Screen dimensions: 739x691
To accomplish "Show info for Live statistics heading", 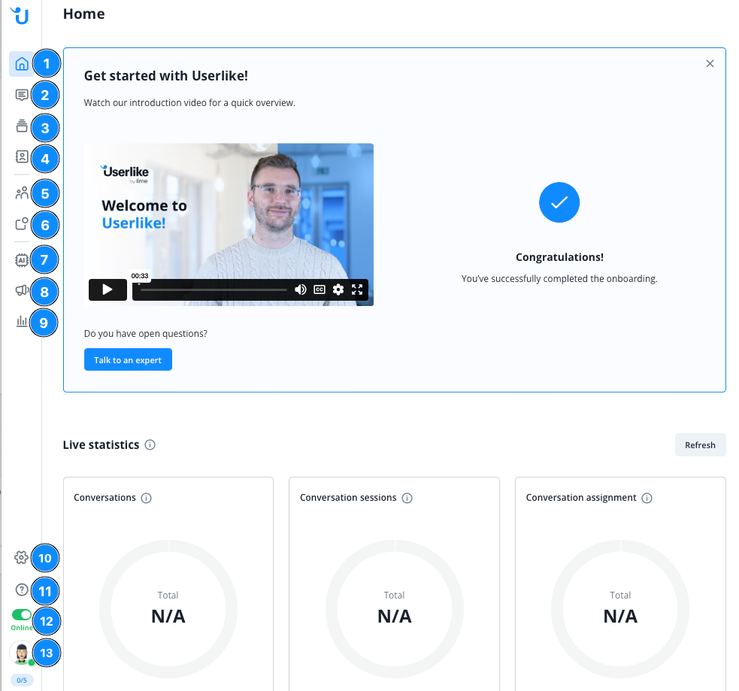I will coord(150,445).
